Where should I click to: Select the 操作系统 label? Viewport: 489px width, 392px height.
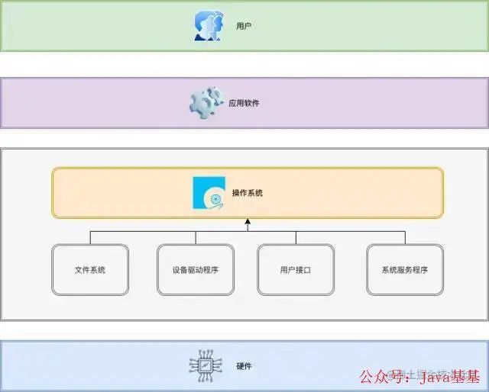tap(248, 193)
